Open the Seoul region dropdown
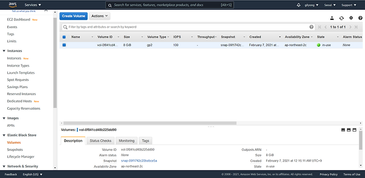Image resolution: width=365 pixels, height=178 pixels. pyautogui.click(x=330, y=5)
